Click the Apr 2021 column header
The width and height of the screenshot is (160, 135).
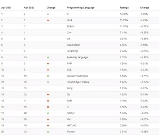pyautogui.click(x=6, y=8)
